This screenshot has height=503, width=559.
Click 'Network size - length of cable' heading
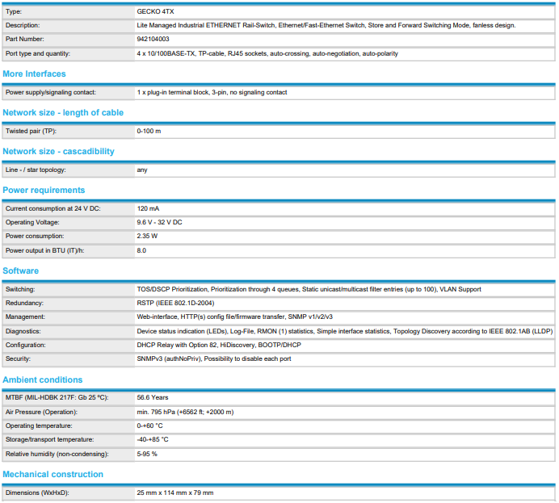63,112
